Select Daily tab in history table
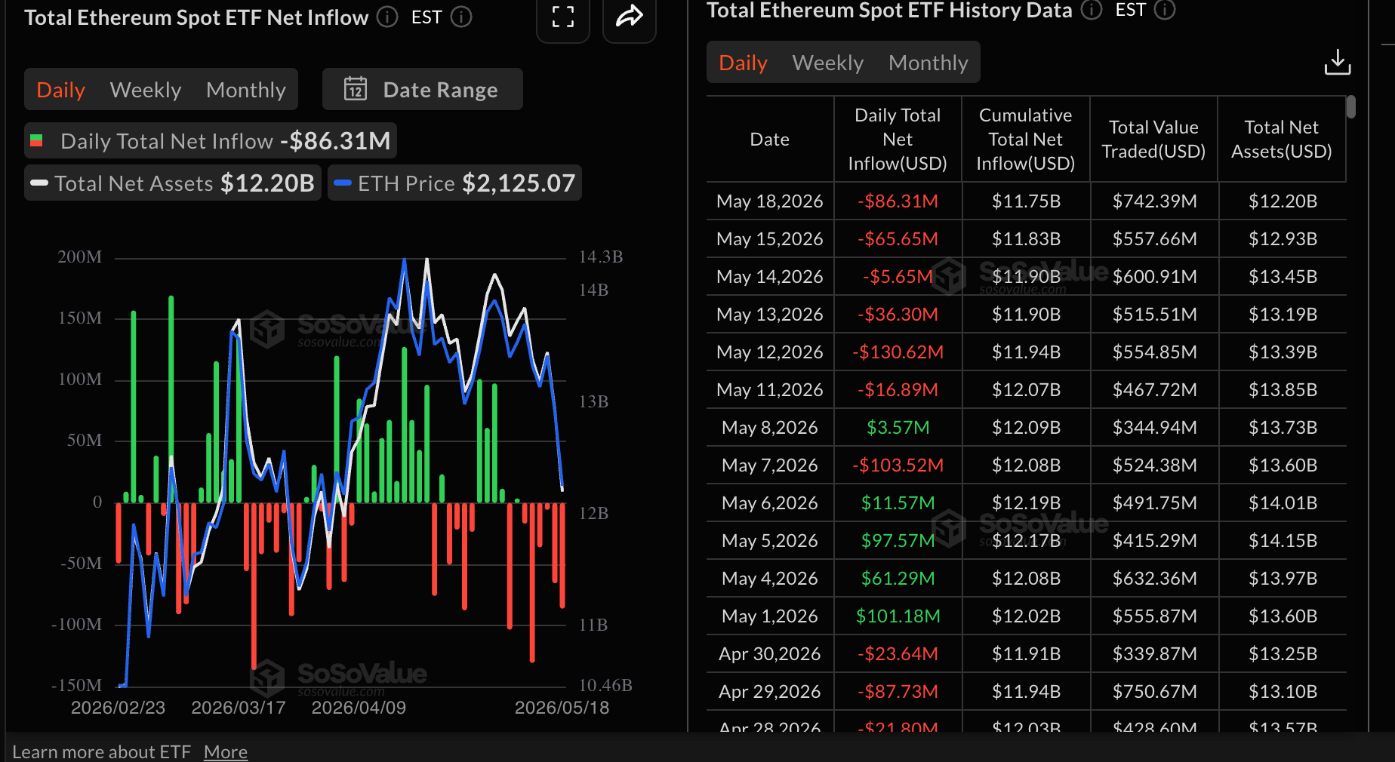The image size is (1395, 762). [x=743, y=63]
